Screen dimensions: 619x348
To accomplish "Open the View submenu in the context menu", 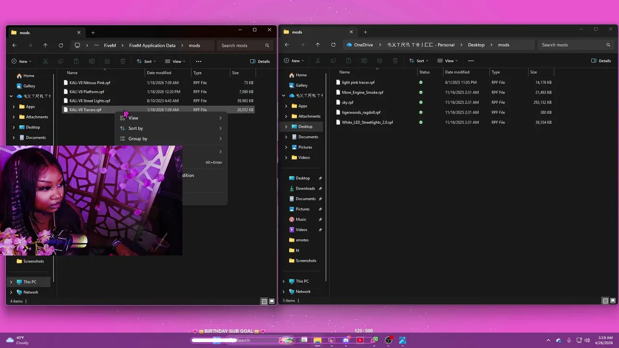I will pyautogui.click(x=171, y=118).
